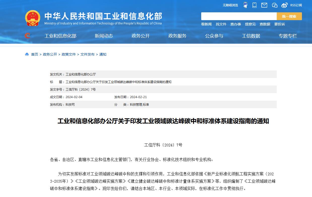
Task: Click the robot assistant icon
Action: coord(245,5)
